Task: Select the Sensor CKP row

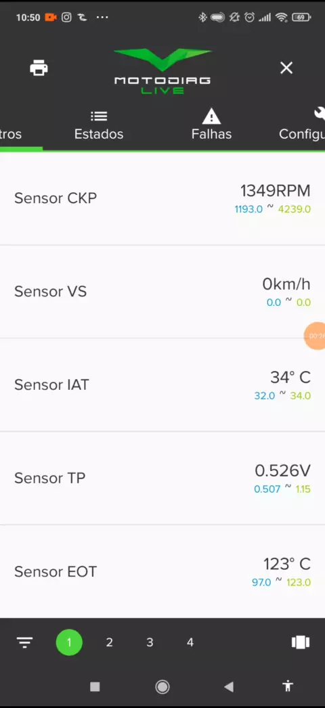Action: [162, 199]
